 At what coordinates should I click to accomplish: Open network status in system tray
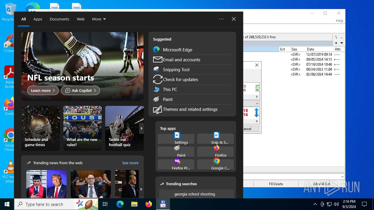tap(329, 204)
